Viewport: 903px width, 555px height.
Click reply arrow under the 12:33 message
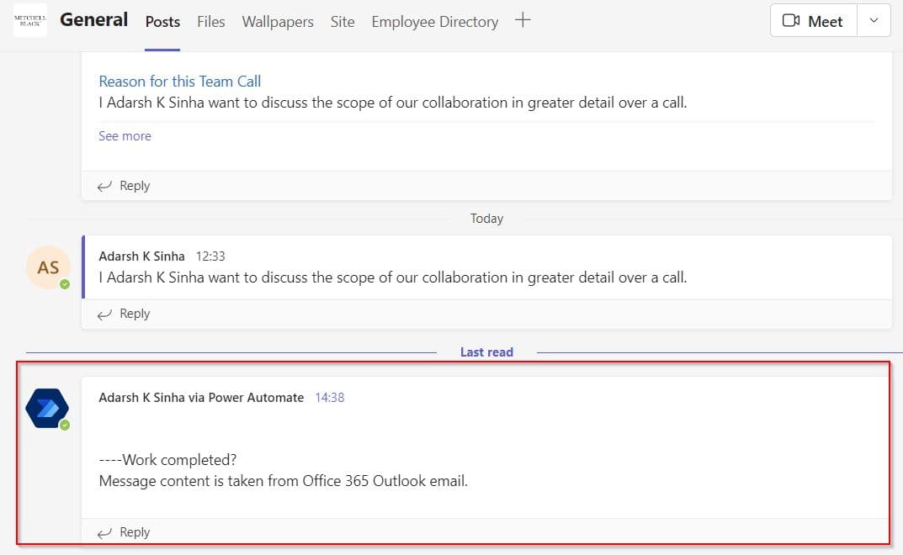104,314
